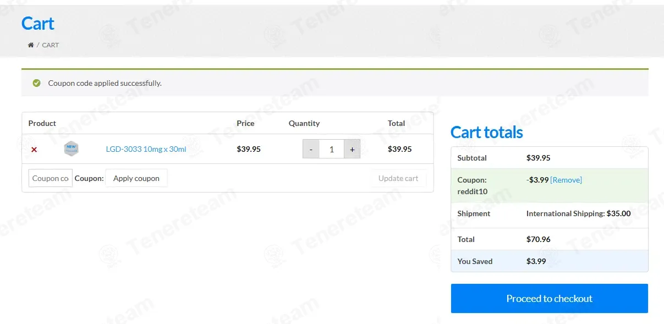Click the green checkmark success icon
This screenshot has height=324, width=664.
point(36,83)
